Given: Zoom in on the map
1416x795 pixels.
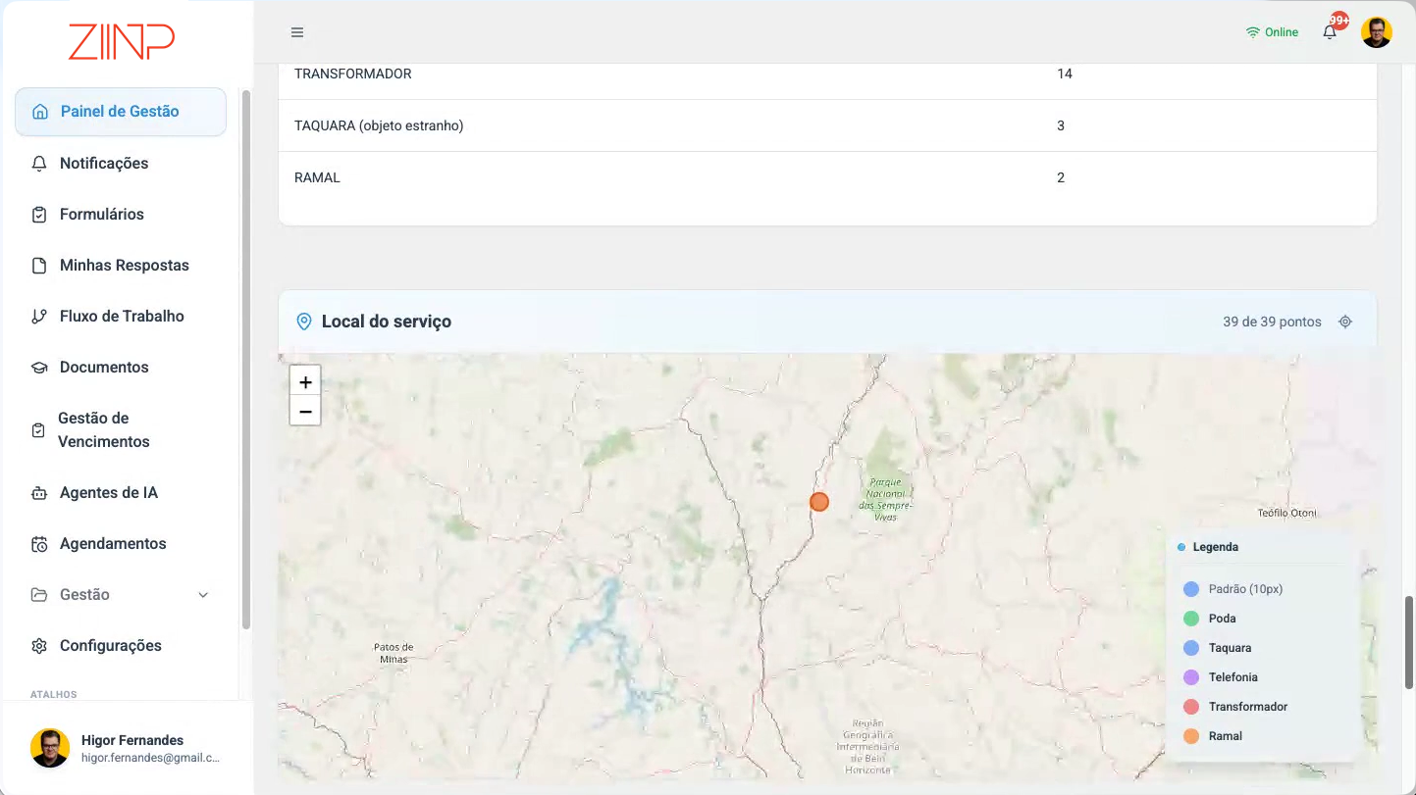Looking at the screenshot, I should (305, 381).
